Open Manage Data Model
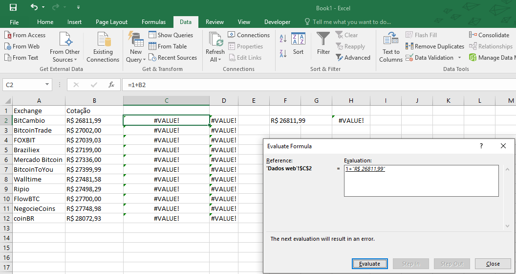Image resolution: width=516 pixels, height=274 pixels. (x=493, y=58)
